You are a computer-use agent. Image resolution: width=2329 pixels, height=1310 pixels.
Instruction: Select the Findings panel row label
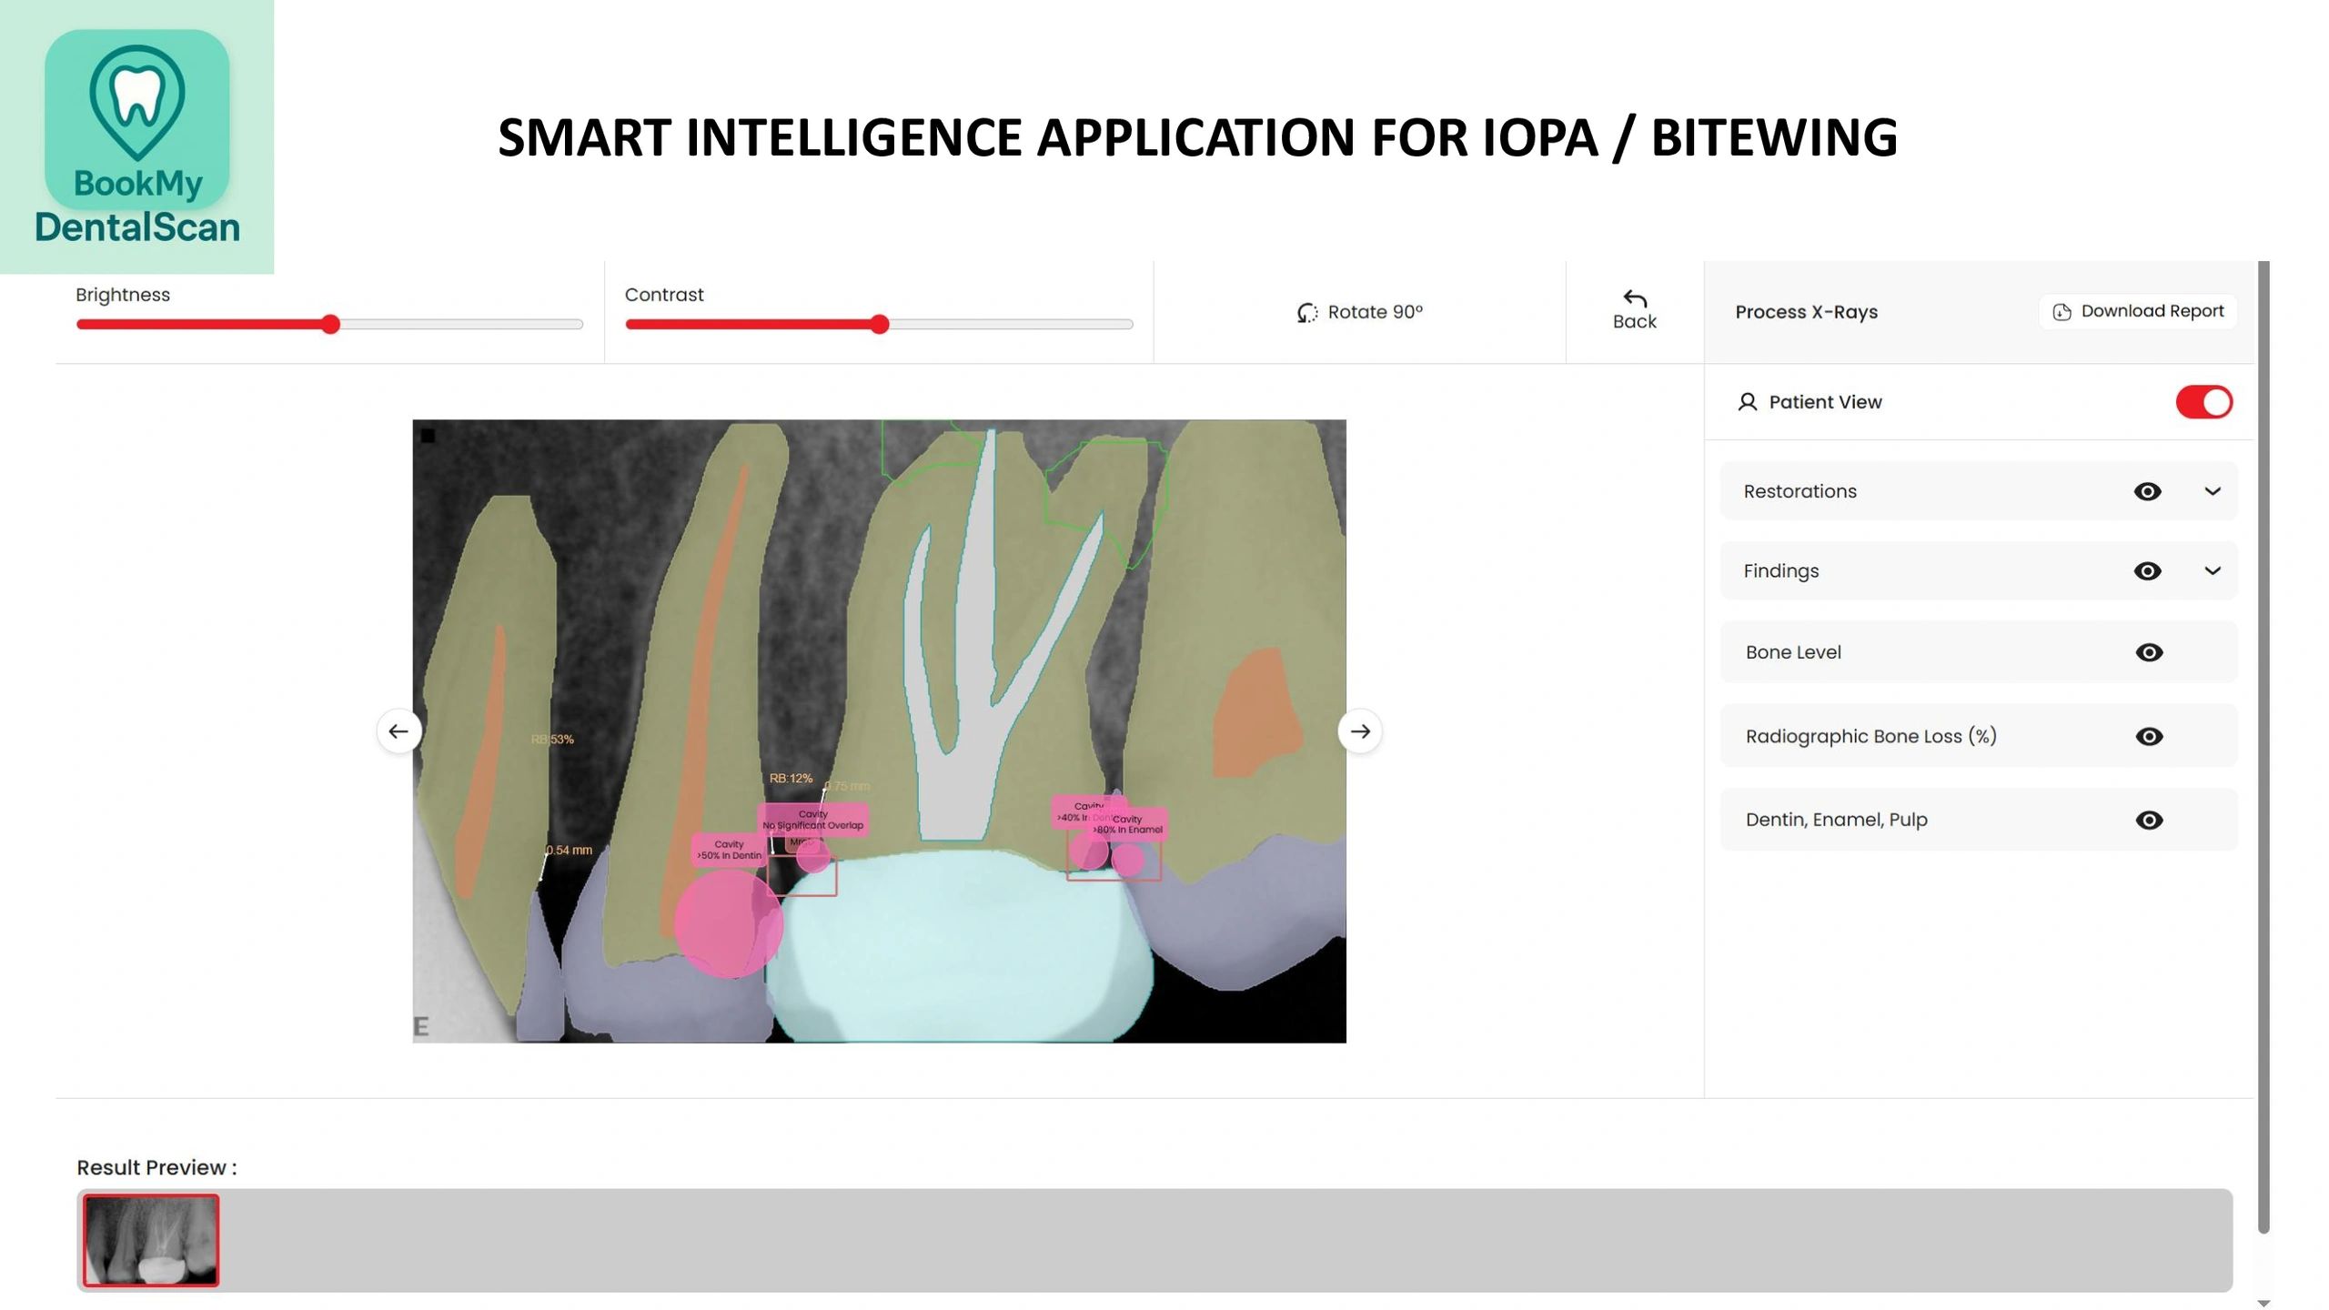pyautogui.click(x=1780, y=571)
